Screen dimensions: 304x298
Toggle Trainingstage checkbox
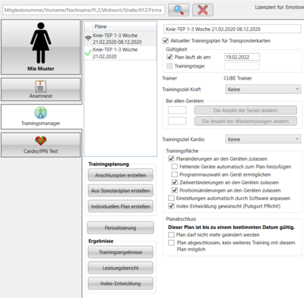click(x=169, y=66)
